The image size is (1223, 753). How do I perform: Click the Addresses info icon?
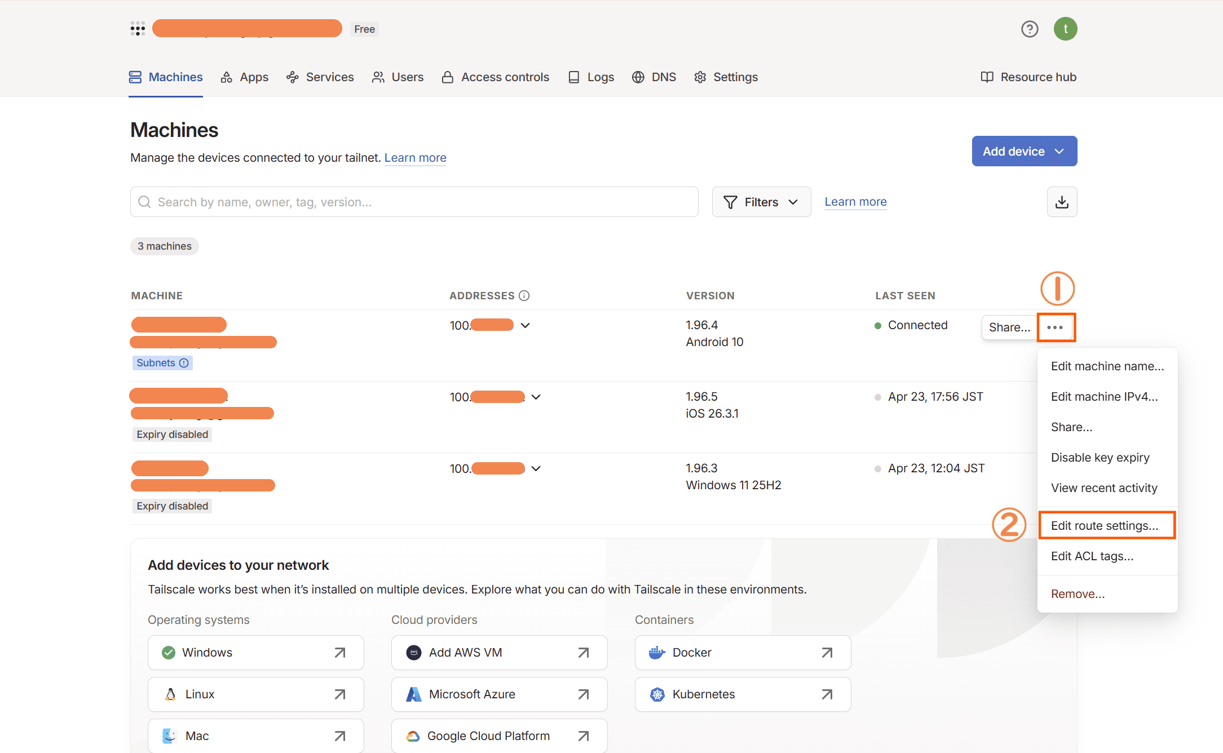[x=524, y=295]
